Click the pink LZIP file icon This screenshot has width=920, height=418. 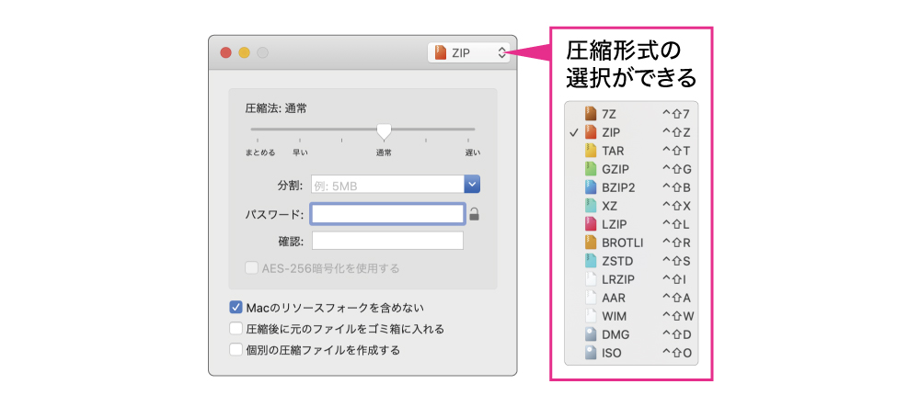click(x=591, y=224)
